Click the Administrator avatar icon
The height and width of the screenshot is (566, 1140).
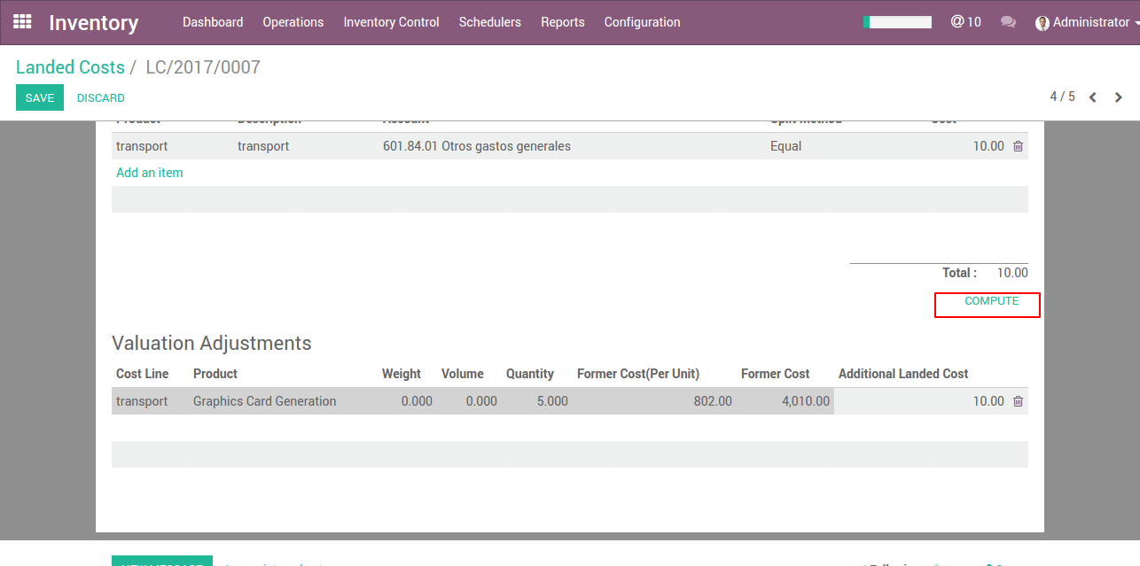pos(1042,23)
